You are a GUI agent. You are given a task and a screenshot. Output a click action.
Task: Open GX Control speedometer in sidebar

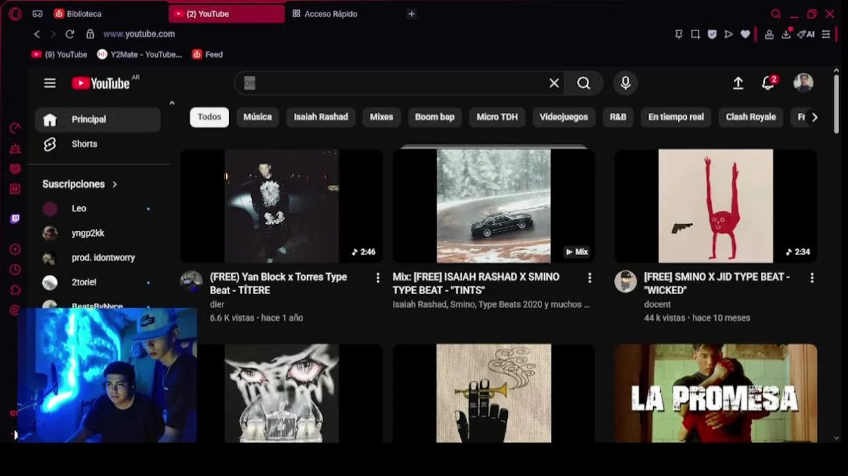click(x=15, y=128)
